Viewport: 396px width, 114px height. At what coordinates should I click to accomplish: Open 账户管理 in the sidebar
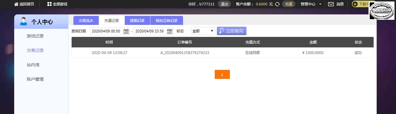pos(35,79)
